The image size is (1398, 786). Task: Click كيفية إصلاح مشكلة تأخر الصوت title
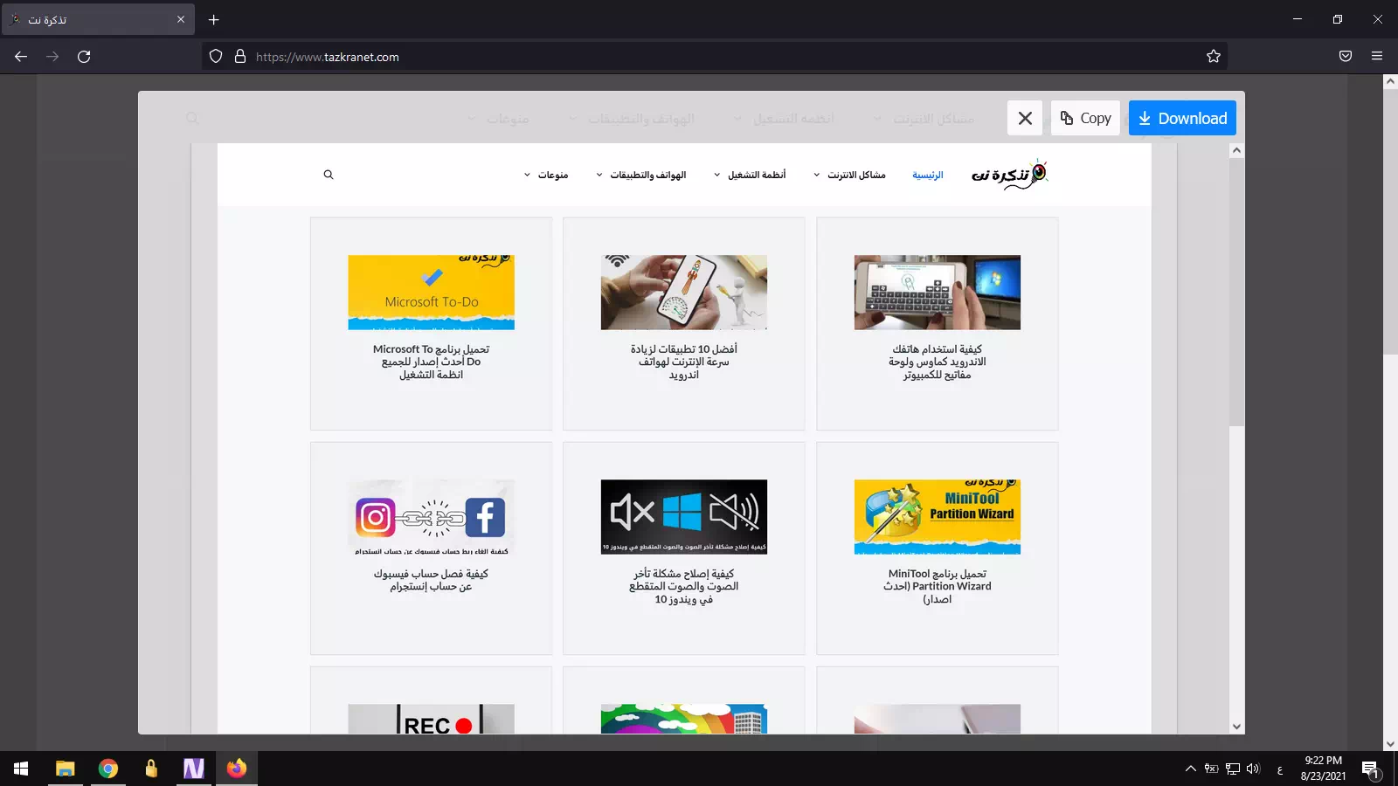pyautogui.click(x=684, y=586)
